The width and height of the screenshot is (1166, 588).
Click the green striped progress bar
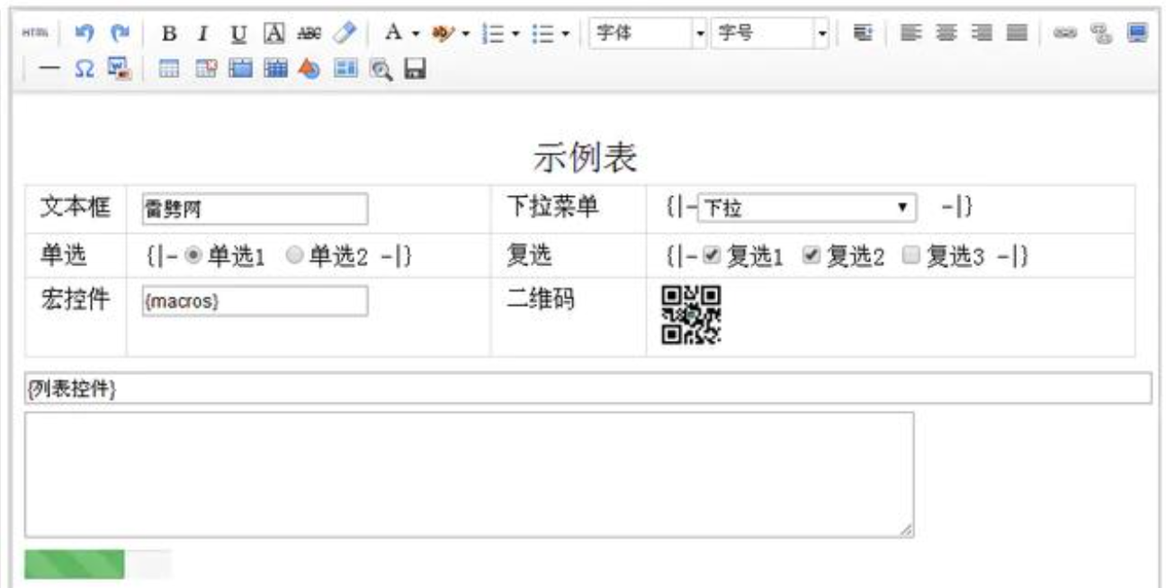click(75, 564)
